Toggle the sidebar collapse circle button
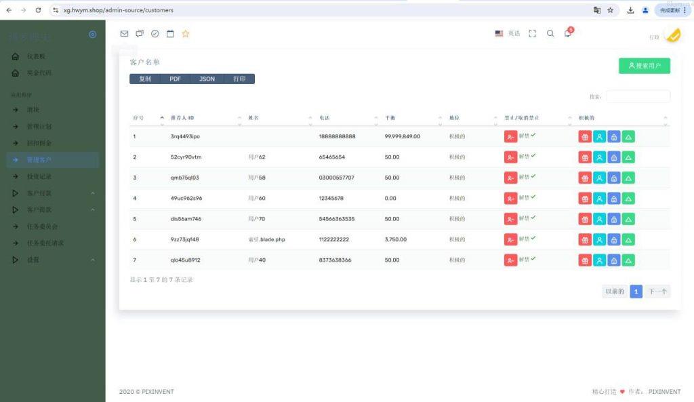Image resolution: width=694 pixels, height=402 pixels. pyautogui.click(x=93, y=35)
